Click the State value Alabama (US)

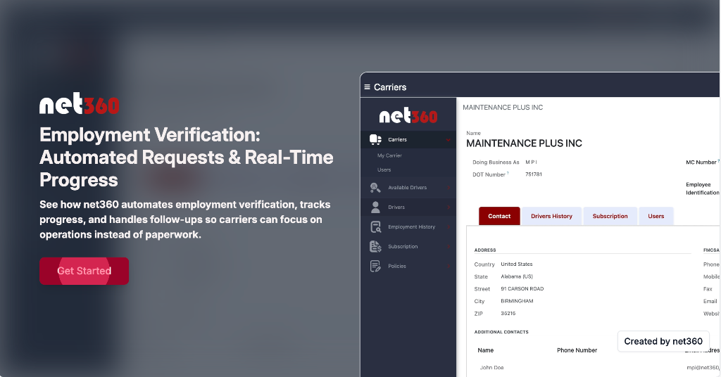click(516, 276)
